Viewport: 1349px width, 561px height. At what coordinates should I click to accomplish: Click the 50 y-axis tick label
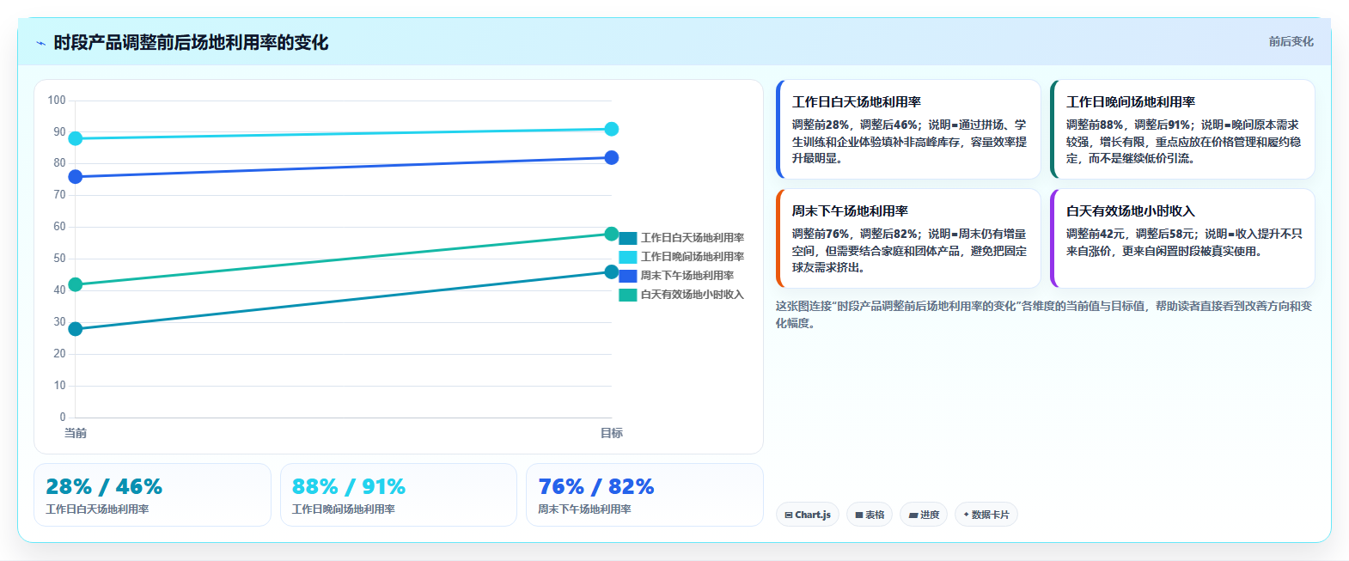59,259
